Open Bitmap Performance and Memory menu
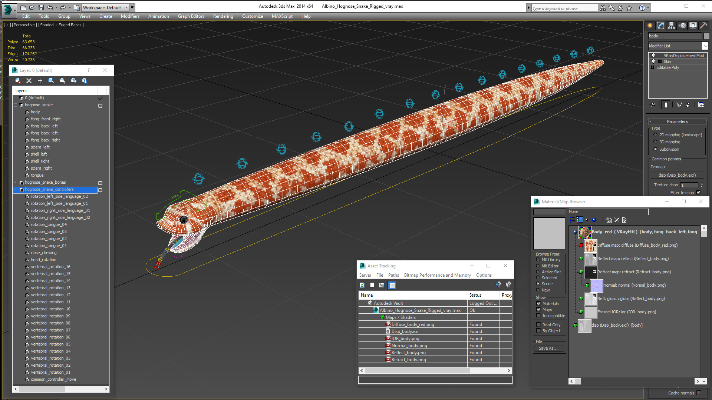 coord(437,275)
